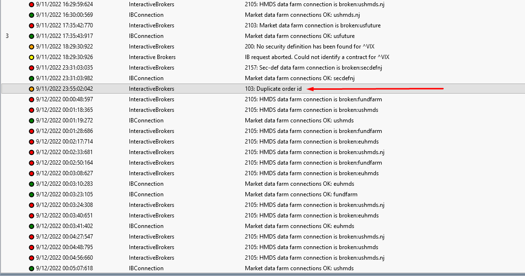The image size is (525, 276).
Task: Click the orange status dot at 23:55:02:042
Action: pos(31,89)
